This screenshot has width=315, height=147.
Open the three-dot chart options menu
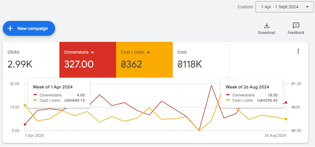point(298,51)
